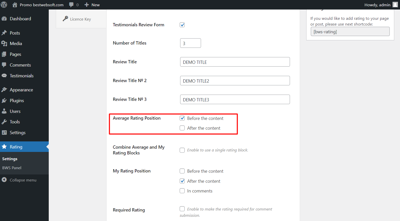Image resolution: width=400 pixels, height=221 pixels.
Task: Click the Comments bubble icon in sidebar
Action: click(x=4, y=65)
